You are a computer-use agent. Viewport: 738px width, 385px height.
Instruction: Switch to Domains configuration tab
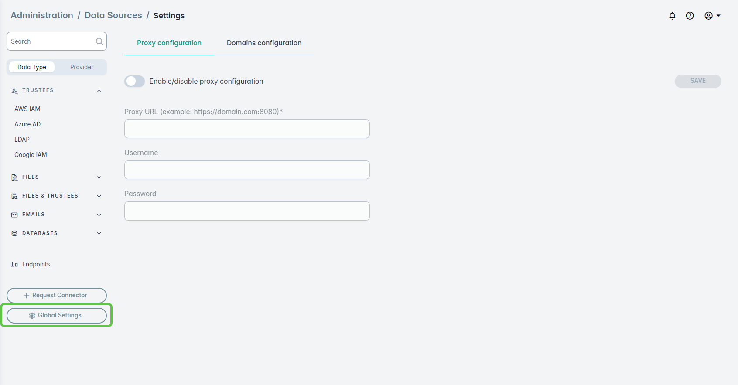(264, 43)
